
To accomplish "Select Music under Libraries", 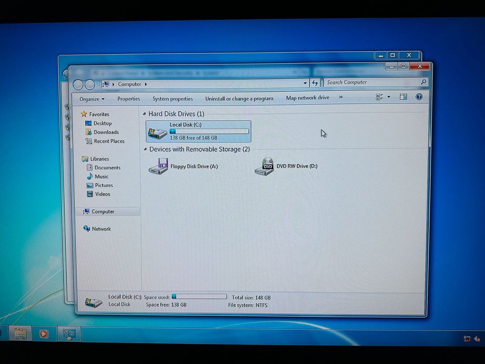I will coord(101,176).
